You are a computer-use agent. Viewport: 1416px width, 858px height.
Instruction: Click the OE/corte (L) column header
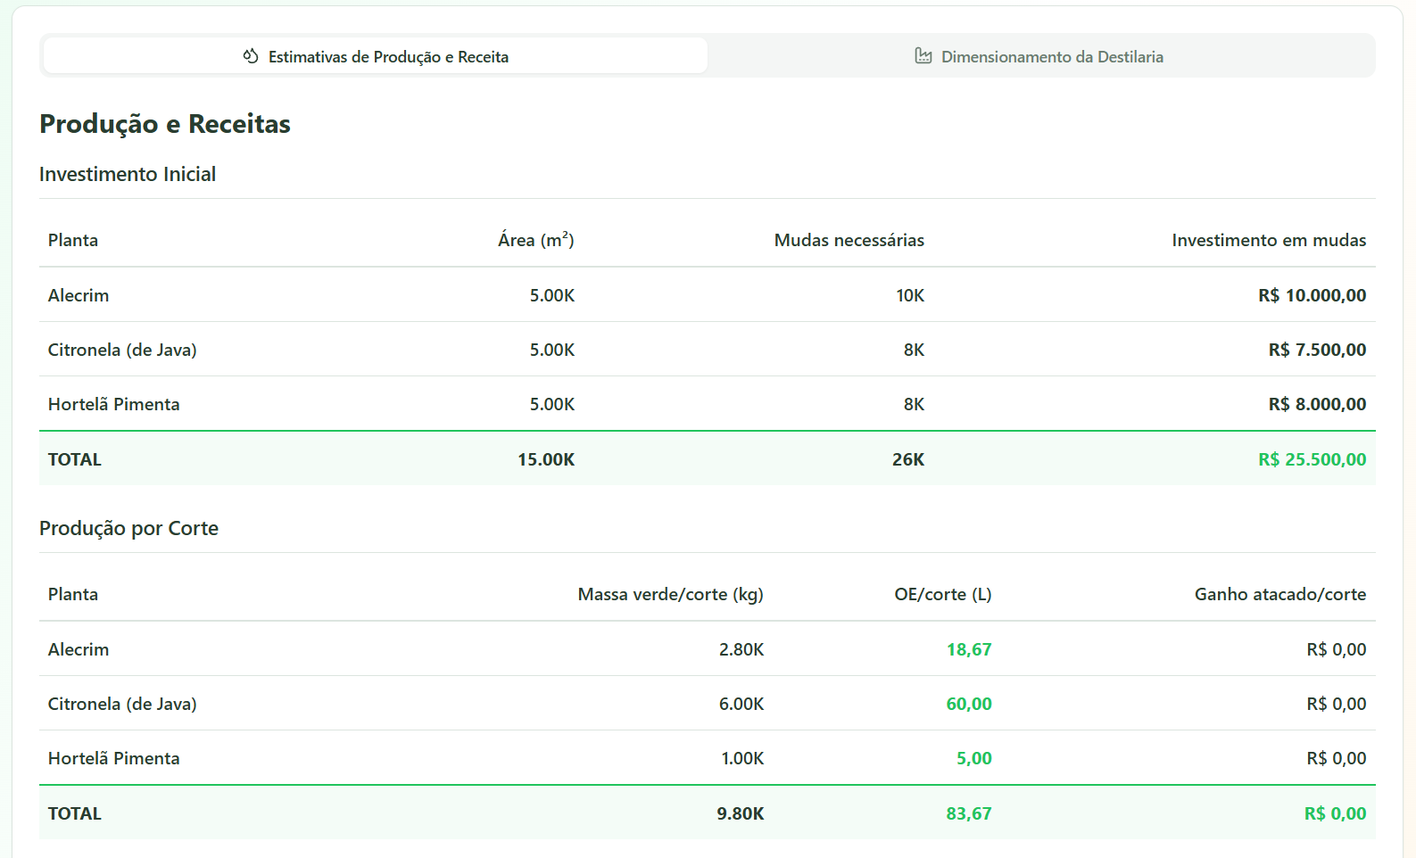[943, 594]
